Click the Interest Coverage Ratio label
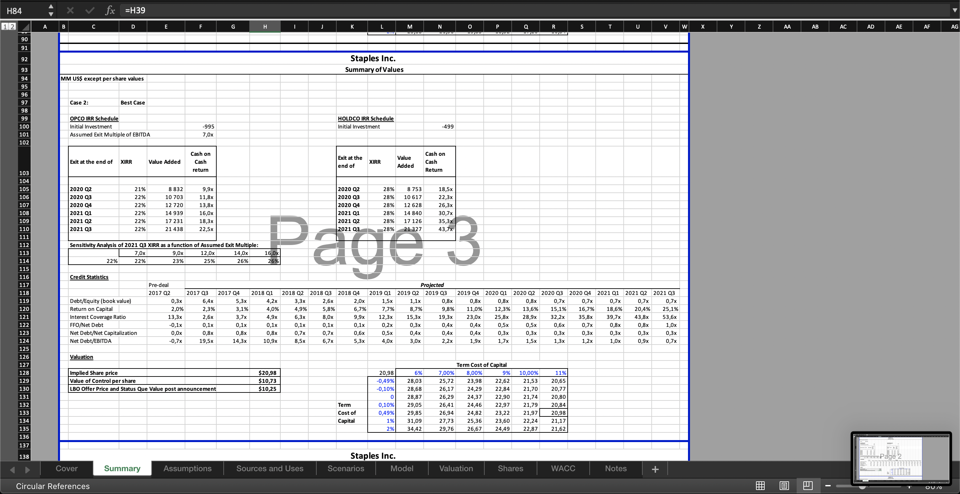 [98, 317]
